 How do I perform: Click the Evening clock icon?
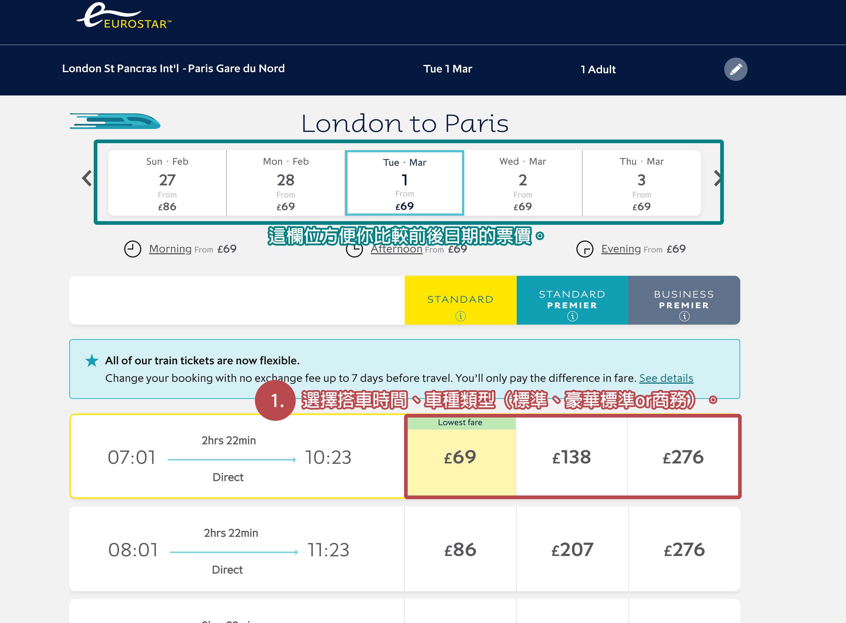(x=585, y=249)
